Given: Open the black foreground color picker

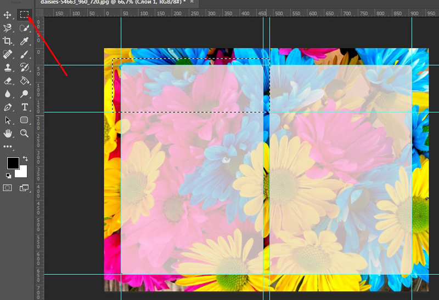Looking at the screenshot, I should [x=12, y=163].
